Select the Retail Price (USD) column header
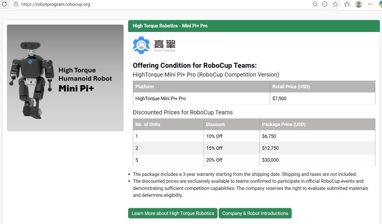This screenshot has height=224, width=382. click(291, 87)
